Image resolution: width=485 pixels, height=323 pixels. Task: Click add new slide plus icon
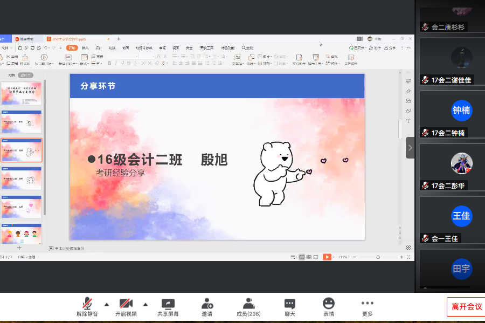point(19,248)
